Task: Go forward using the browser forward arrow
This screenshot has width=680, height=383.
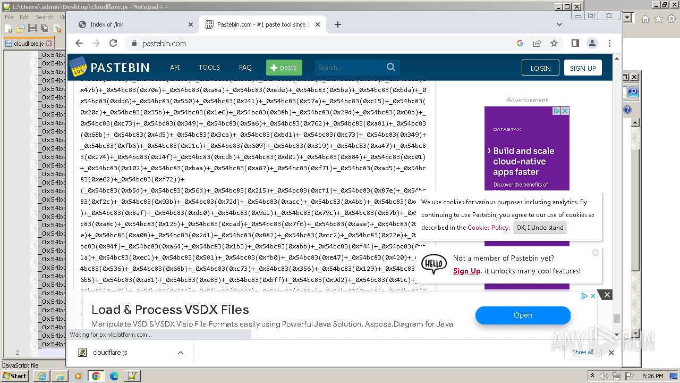Action: [96, 44]
